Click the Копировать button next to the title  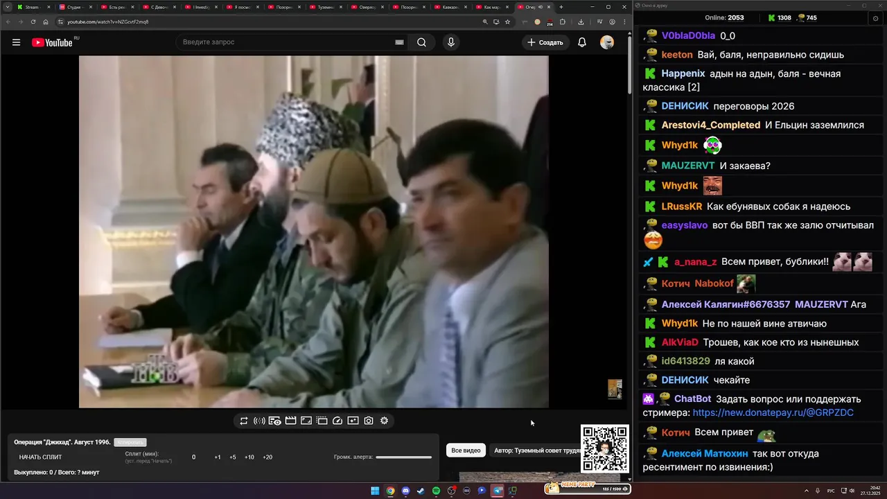click(x=130, y=442)
